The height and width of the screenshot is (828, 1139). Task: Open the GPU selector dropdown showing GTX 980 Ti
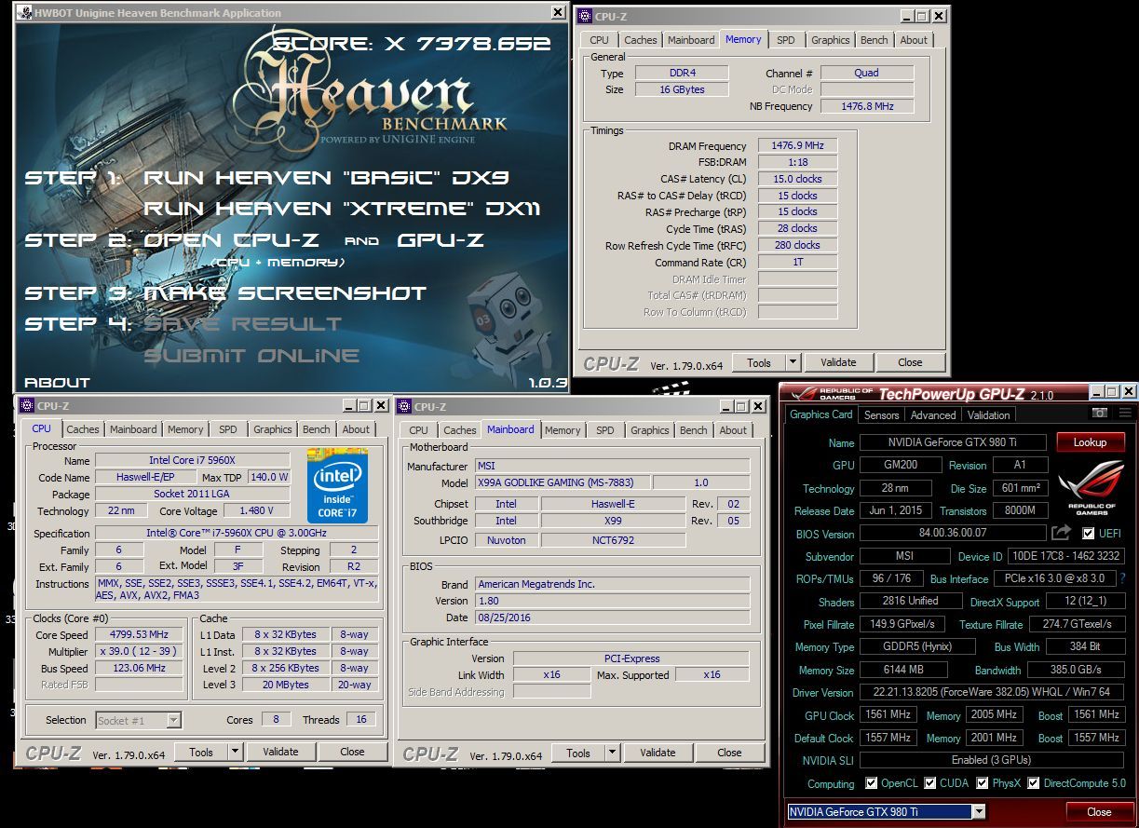tap(978, 812)
